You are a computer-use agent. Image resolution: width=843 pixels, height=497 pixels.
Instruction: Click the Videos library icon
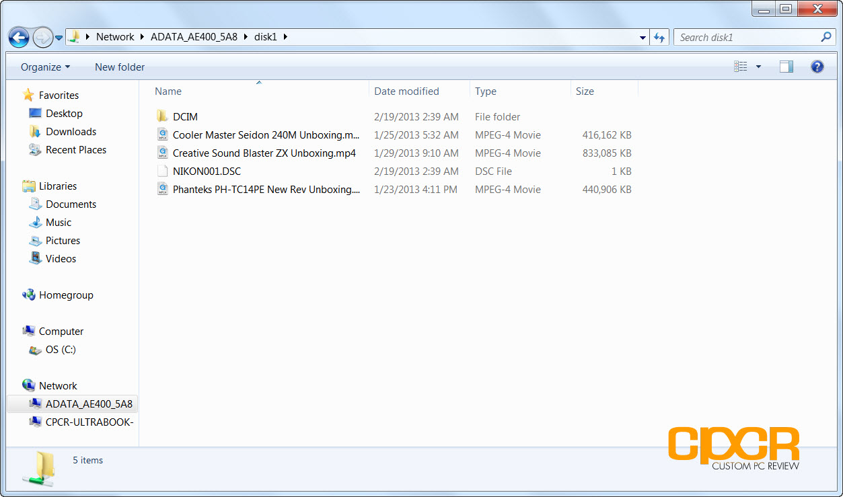pos(35,258)
